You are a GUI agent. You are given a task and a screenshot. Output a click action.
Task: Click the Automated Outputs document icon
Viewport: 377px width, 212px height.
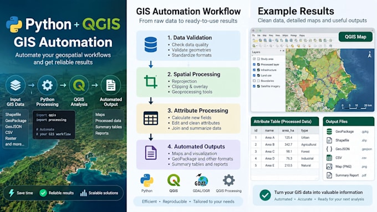pyautogui.click(x=151, y=153)
